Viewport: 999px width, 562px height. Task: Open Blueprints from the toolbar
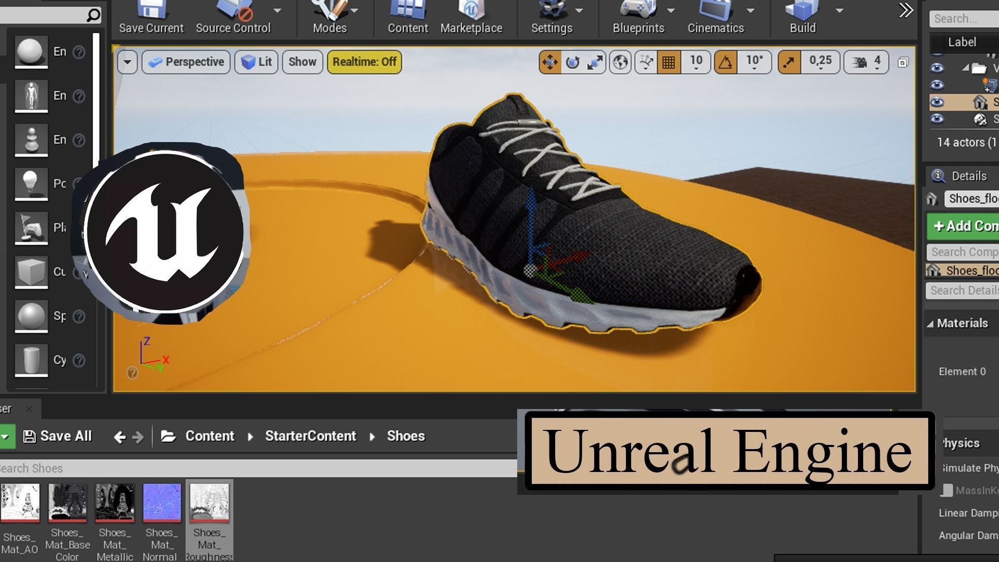pos(638,18)
